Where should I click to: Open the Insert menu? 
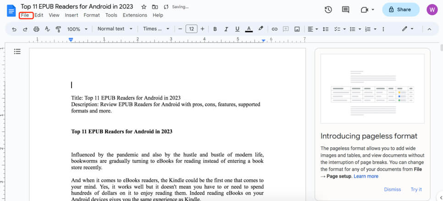72,15
